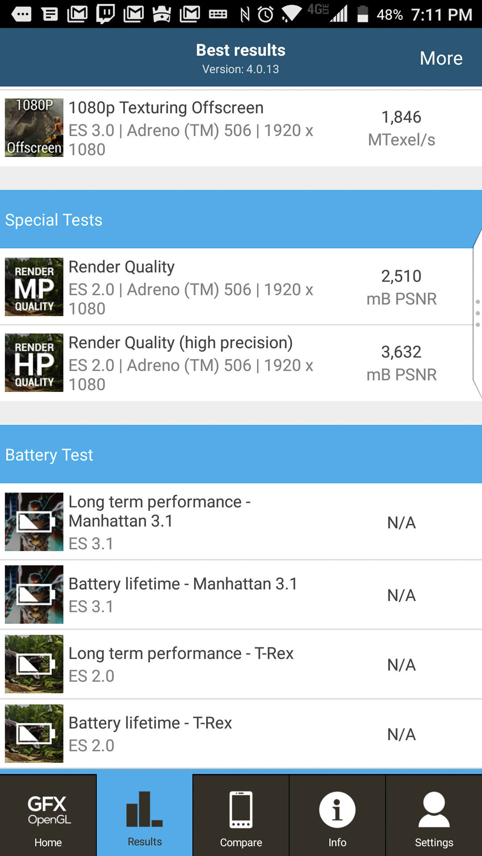Tap the 1080p Texturing Offscreen thumbnail
Image resolution: width=482 pixels, height=856 pixels.
coord(34,128)
